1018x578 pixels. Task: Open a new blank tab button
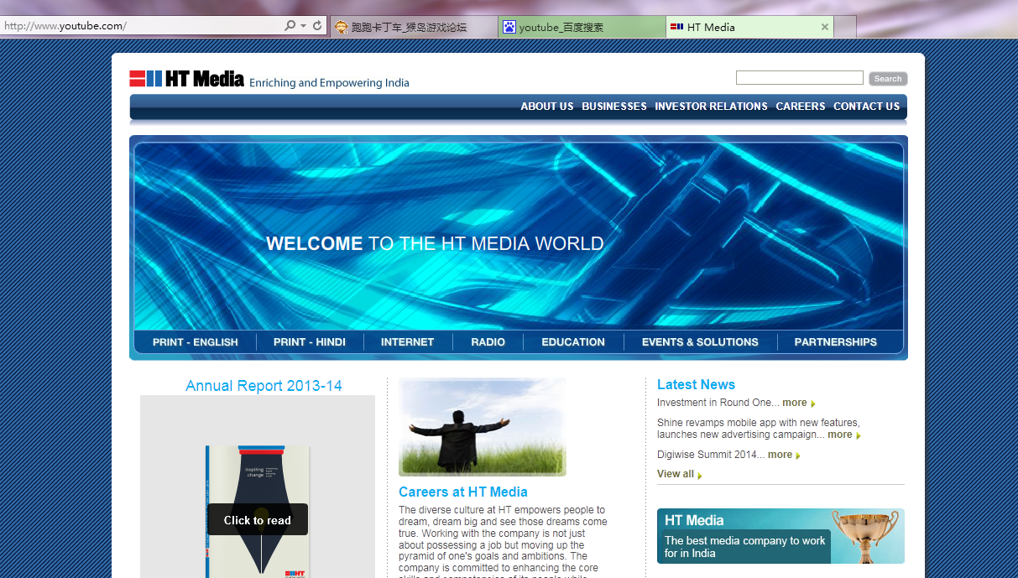(x=845, y=27)
